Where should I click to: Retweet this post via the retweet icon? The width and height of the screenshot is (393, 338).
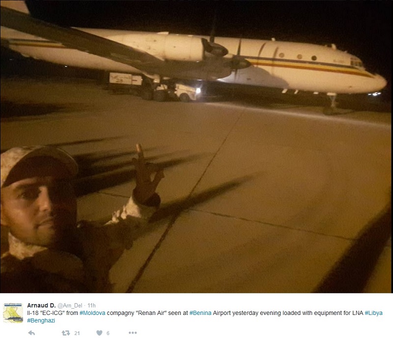66,333
